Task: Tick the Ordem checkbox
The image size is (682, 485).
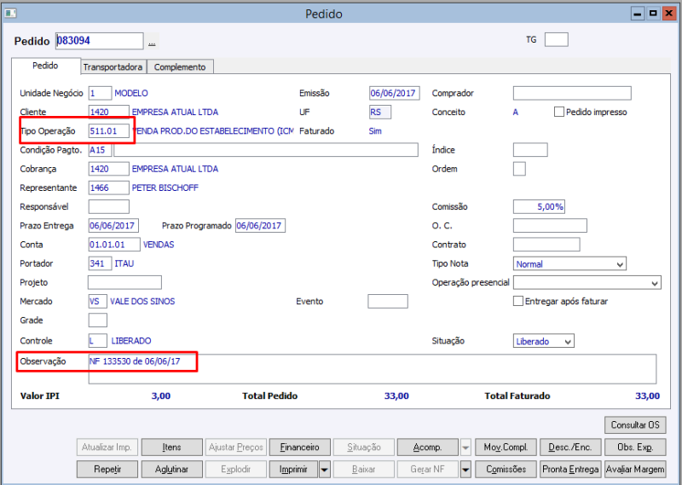Action: (x=519, y=169)
